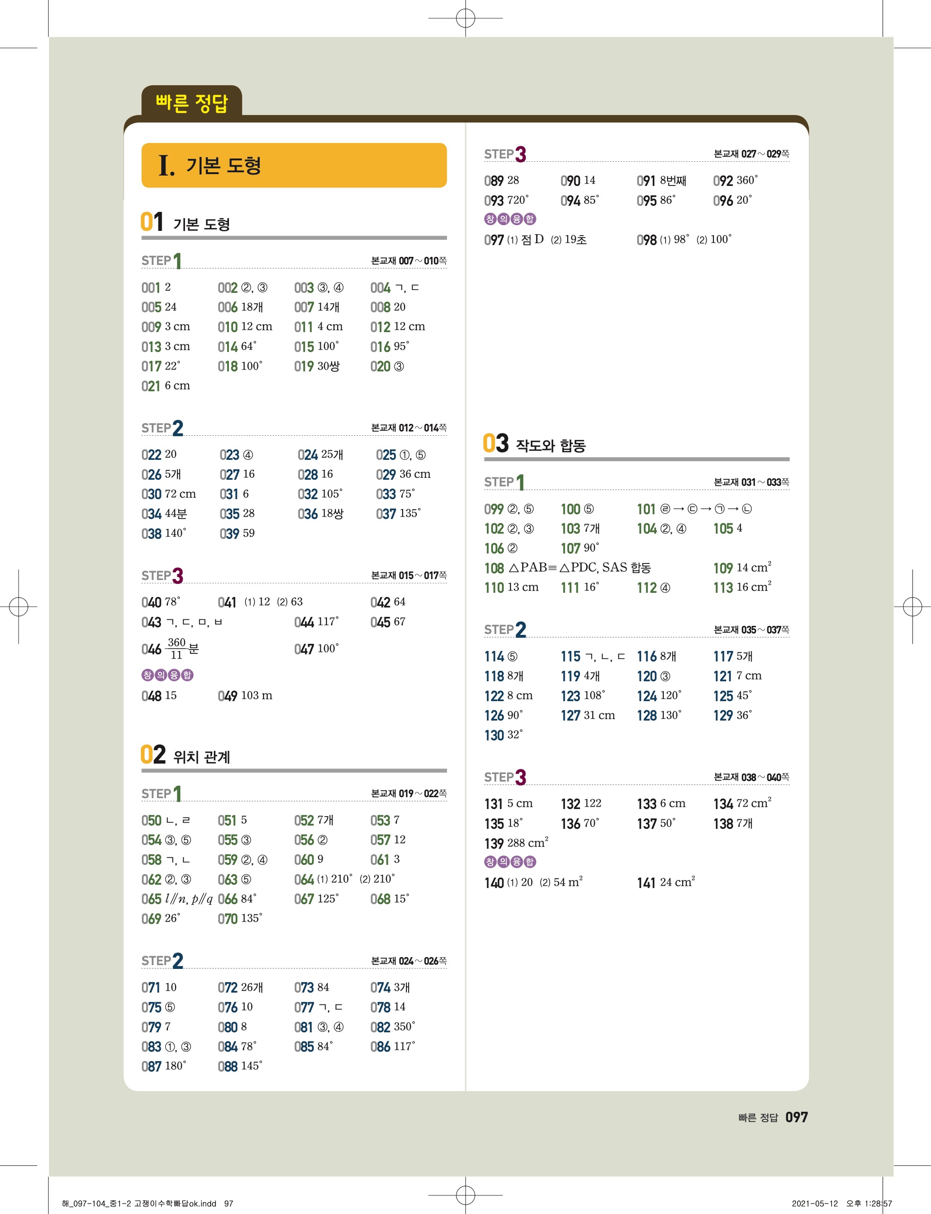Screen dimensions: 931x1214
Task: Click the 본교재 007~010쪽 page reference
Action: (x=408, y=260)
